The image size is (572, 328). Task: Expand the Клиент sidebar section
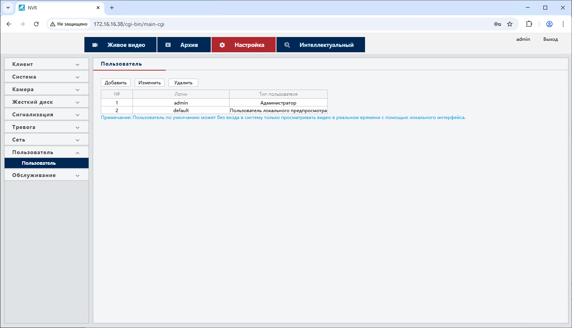(x=47, y=64)
